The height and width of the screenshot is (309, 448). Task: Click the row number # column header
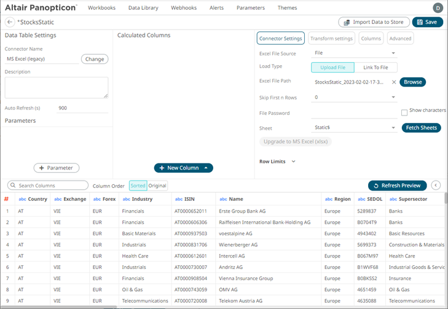tap(6, 199)
